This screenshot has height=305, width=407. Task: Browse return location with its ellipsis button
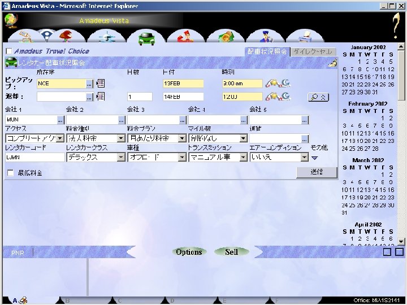(89, 97)
